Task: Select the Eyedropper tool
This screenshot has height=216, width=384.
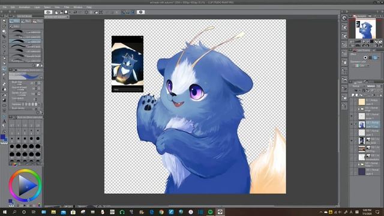Action: tap(4, 52)
